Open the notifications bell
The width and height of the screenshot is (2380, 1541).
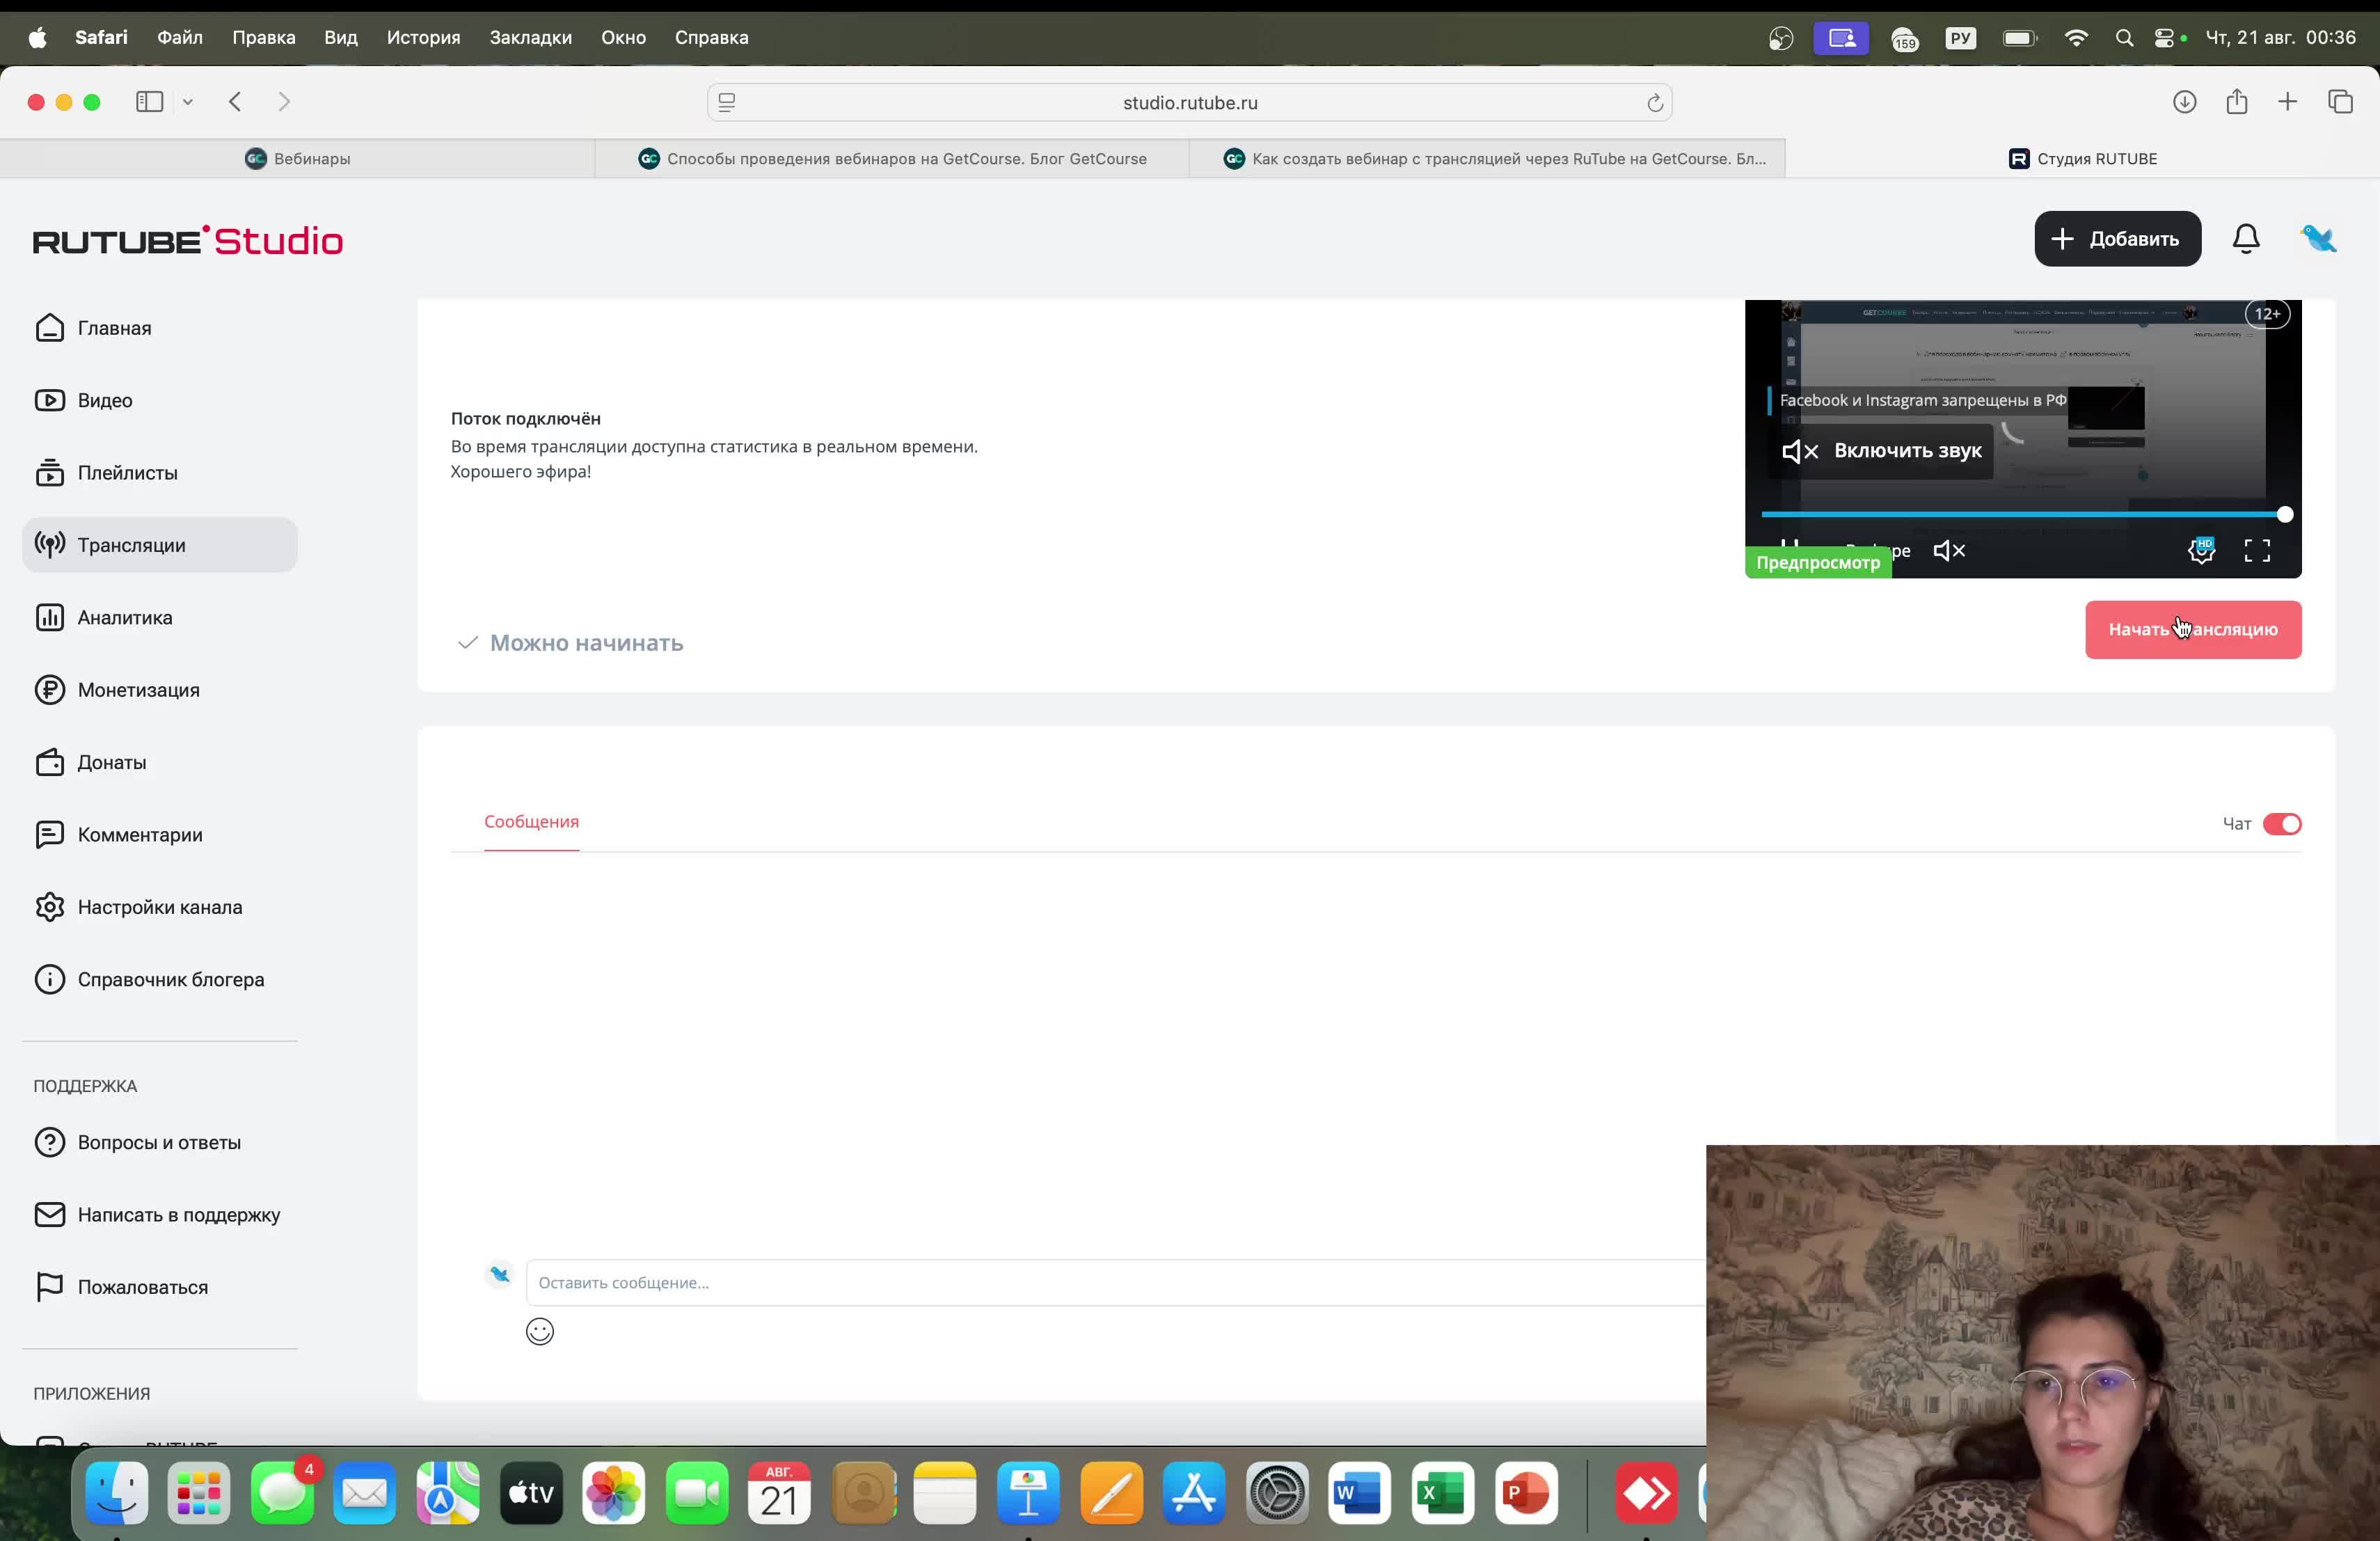coord(2245,238)
